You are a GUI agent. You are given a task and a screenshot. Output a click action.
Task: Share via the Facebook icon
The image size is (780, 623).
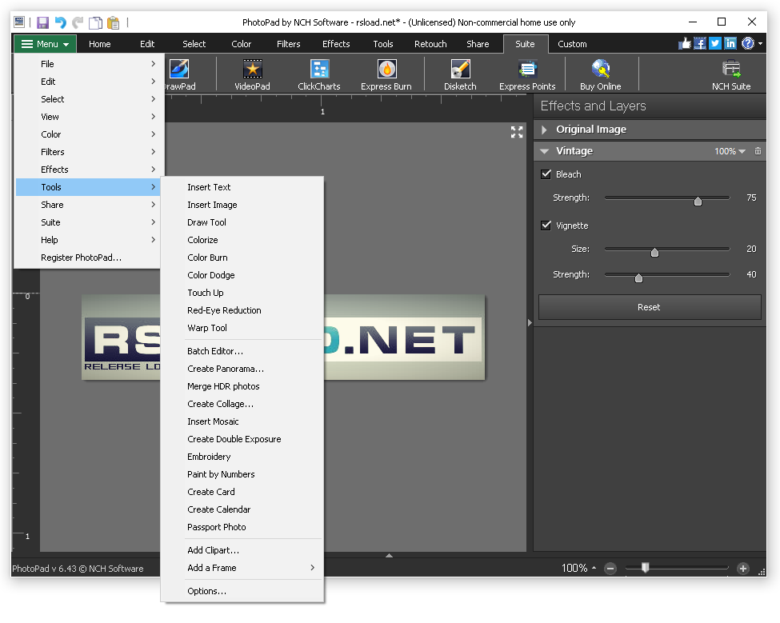pos(700,43)
